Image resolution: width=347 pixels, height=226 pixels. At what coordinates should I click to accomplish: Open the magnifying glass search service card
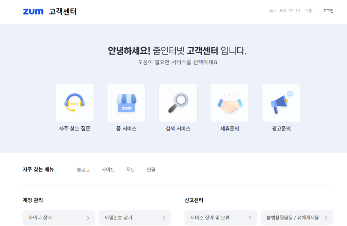tap(178, 103)
